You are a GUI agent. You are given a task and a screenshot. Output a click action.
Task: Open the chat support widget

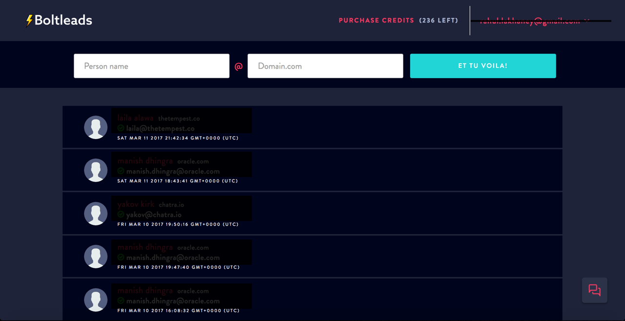point(595,290)
